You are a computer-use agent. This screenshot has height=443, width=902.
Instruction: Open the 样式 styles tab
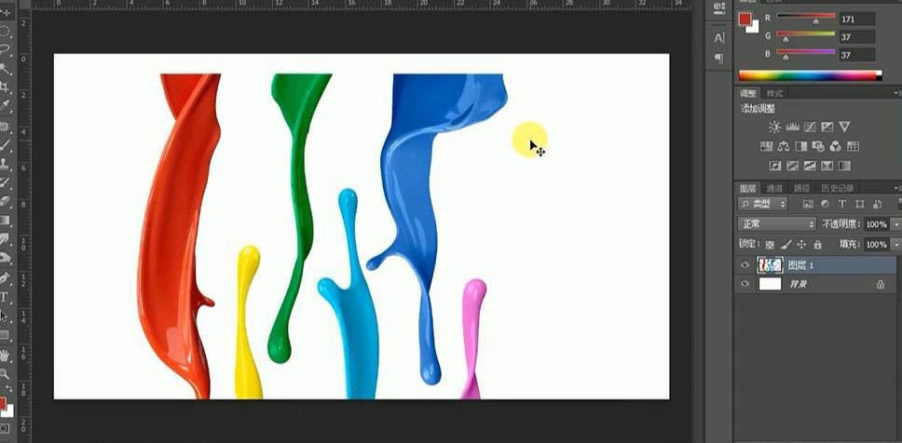click(x=774, y=94)
